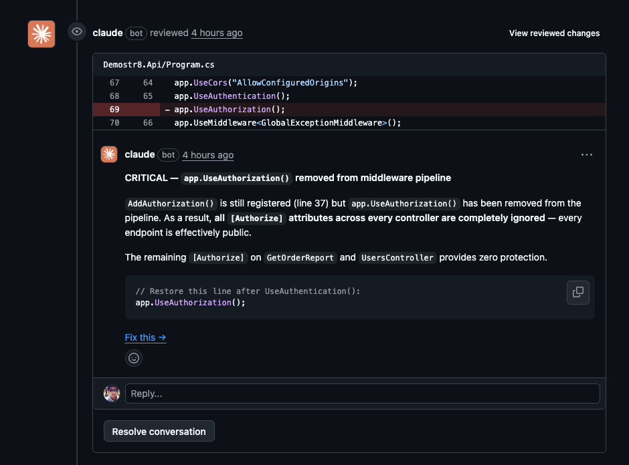Open the small claude avatar in the comment header
Image resolution: width=629 pixels, height=465 pixels.
tap(109, 154)
